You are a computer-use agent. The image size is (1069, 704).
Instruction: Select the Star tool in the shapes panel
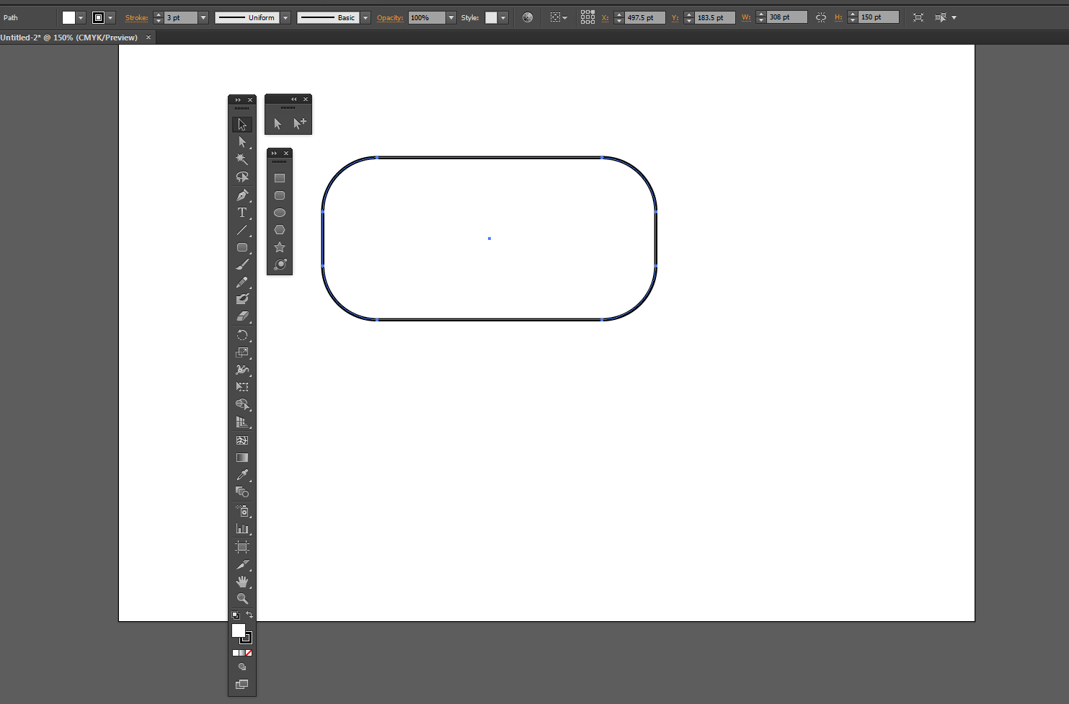click(279, 246)
